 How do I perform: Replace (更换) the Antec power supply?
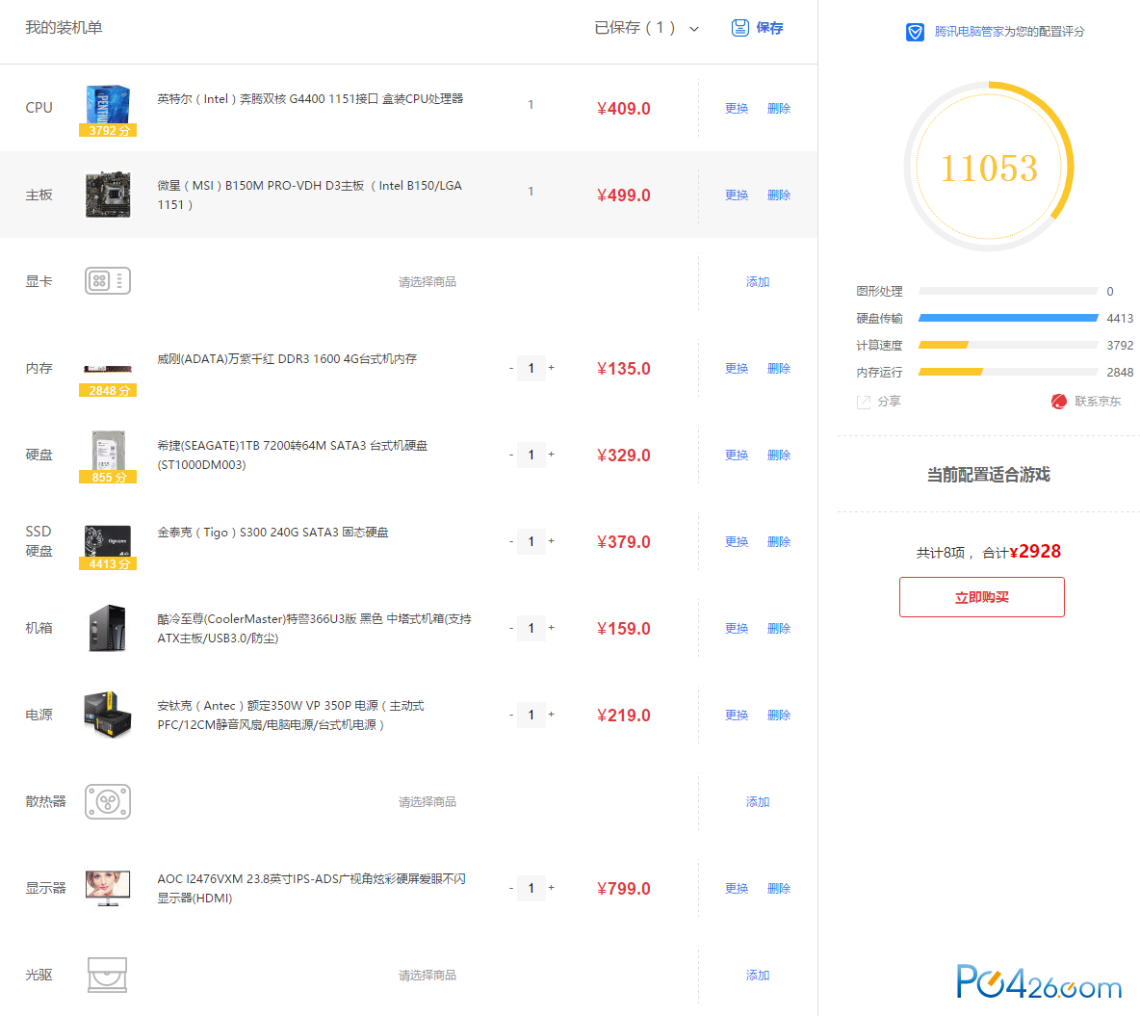click(x=737, y=715)
